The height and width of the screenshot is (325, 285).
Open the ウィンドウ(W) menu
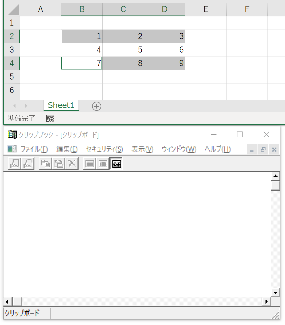tap(179, 149)
